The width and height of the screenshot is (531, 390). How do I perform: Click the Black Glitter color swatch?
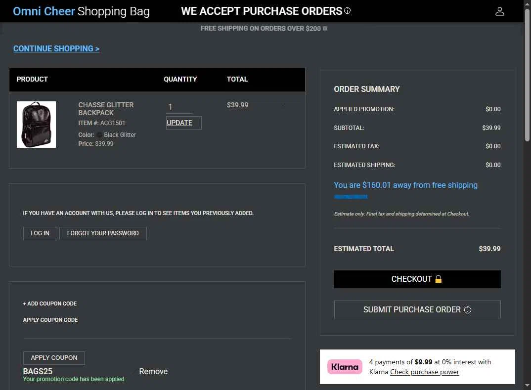pyautogui.click(x=99, y=135)
